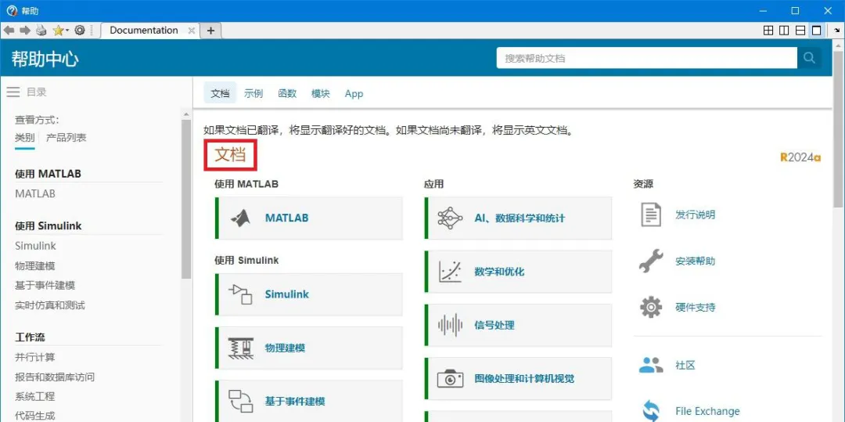845x422 pixels.
Task: Tile documents in a four-pane grid
Action: click(x=769, y=31)
